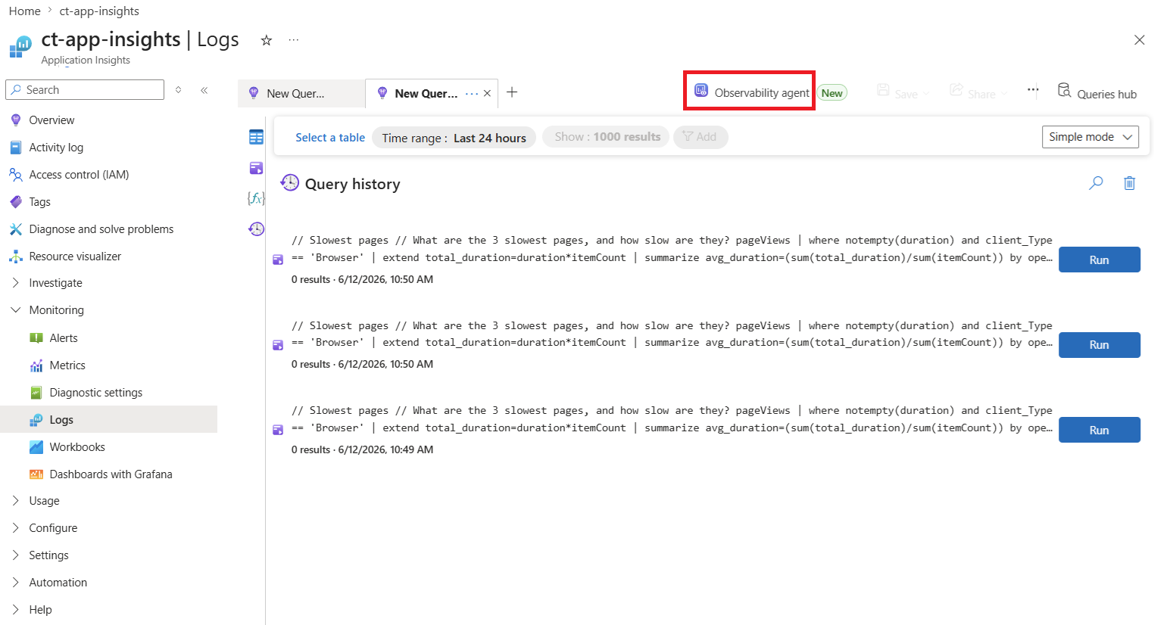Open the Overview page
Screen dimensions: 1167x625
coord(51,120)
